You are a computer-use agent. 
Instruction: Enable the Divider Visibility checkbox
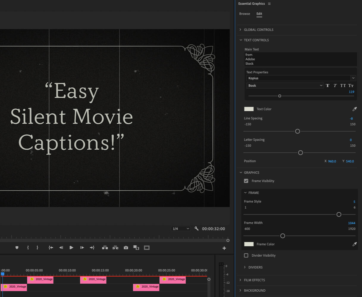pyautogui.click(x=246, y=255)
